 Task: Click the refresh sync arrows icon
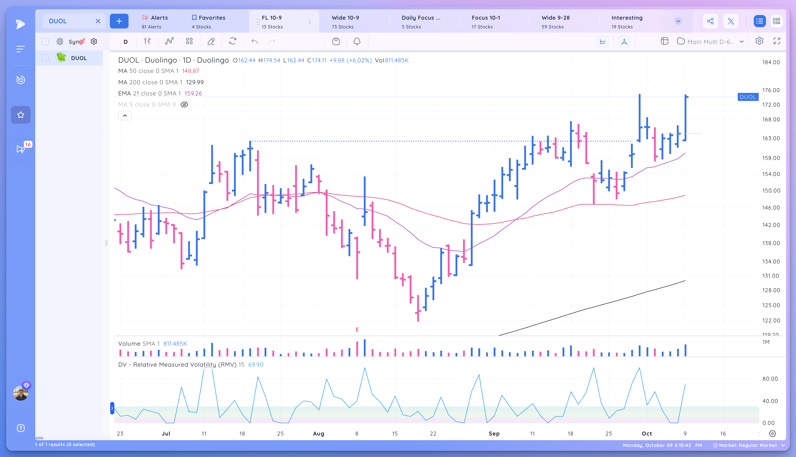coord(232,41)
